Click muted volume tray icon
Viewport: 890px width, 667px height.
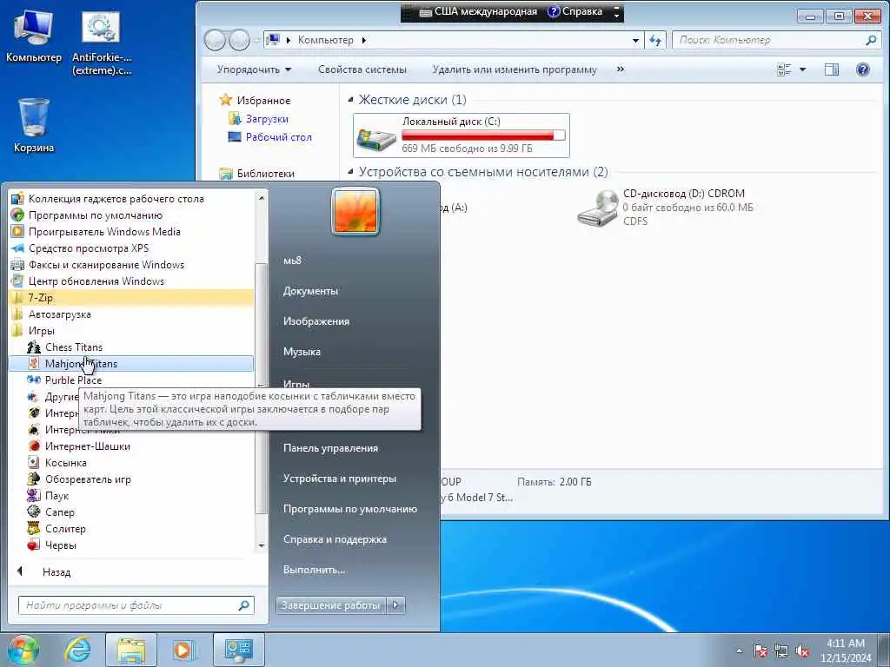(802, 651)
